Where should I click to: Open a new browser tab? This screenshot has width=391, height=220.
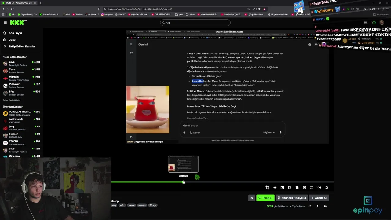[x=40, y=3]
